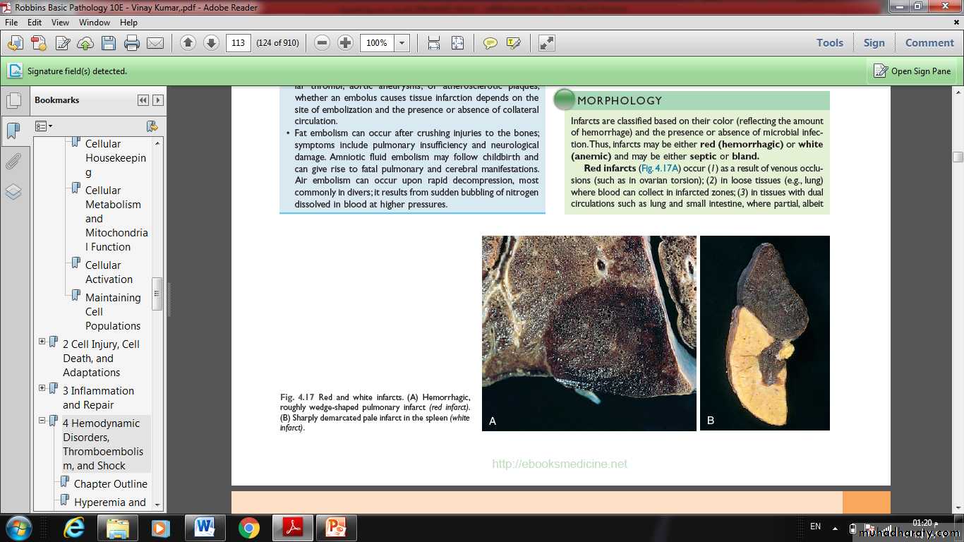Image resolution: width=964 pixels, height=542 pixels.
Task: Open the Tools pane
Action: 829,43
